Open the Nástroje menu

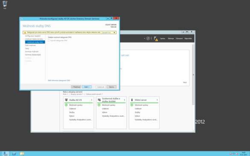coord(171,39)
